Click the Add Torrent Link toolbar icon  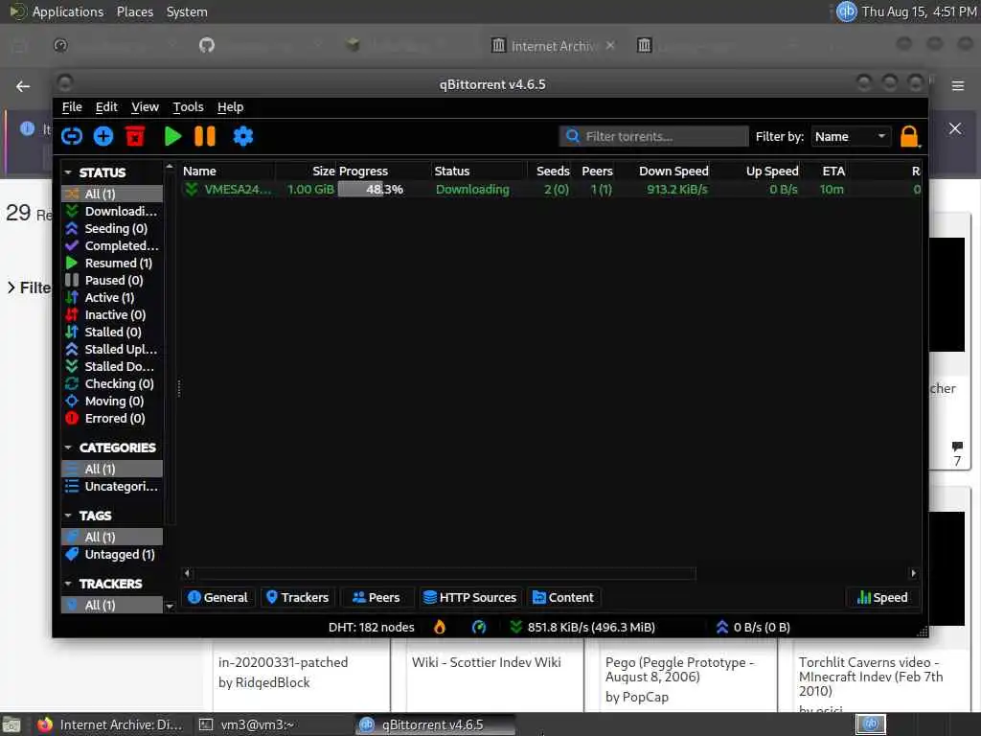pyautogui.click(x=72, y=136)
